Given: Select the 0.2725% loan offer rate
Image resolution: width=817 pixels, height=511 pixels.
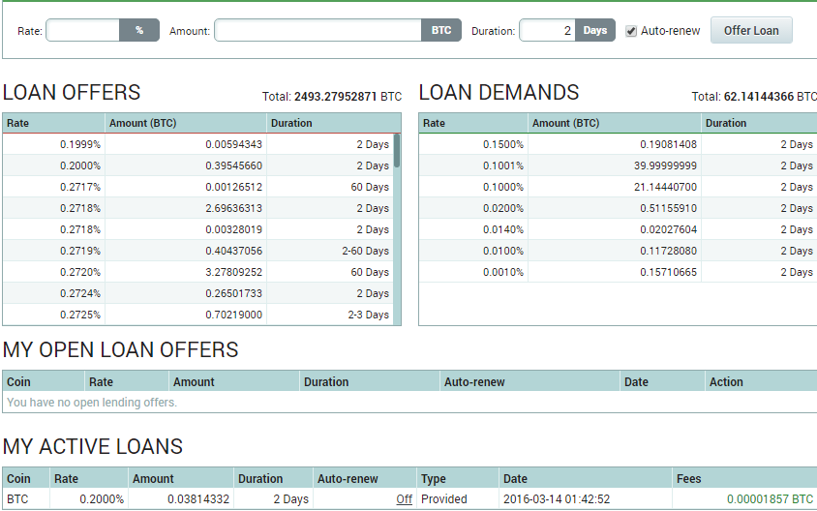Looking at the screenshot, I should (80, 316).
